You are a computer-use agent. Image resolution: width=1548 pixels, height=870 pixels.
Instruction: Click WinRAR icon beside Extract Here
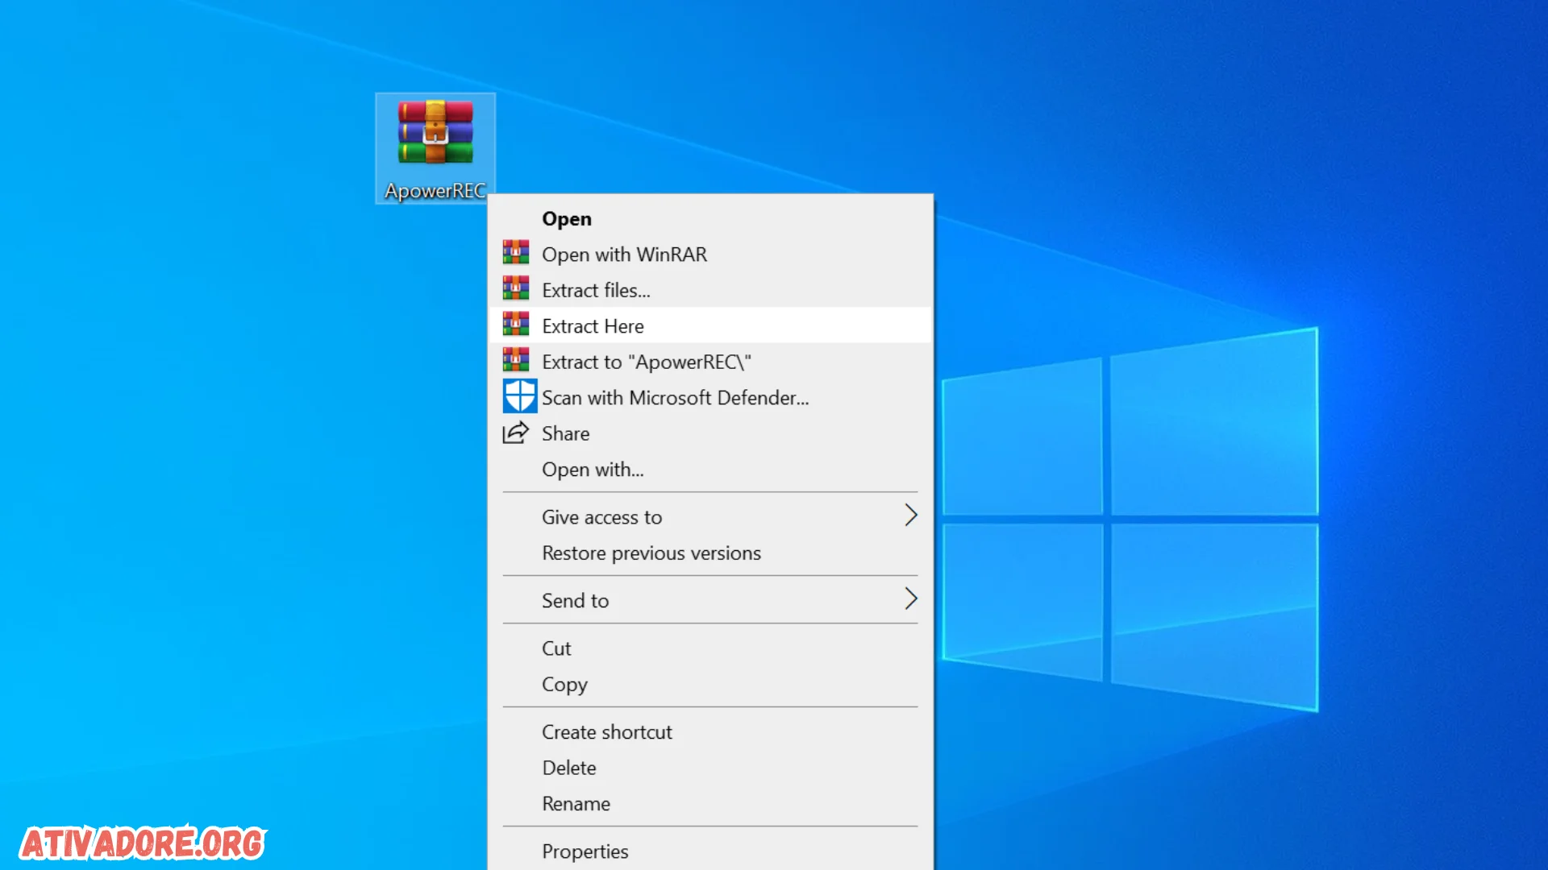(516, 325)
